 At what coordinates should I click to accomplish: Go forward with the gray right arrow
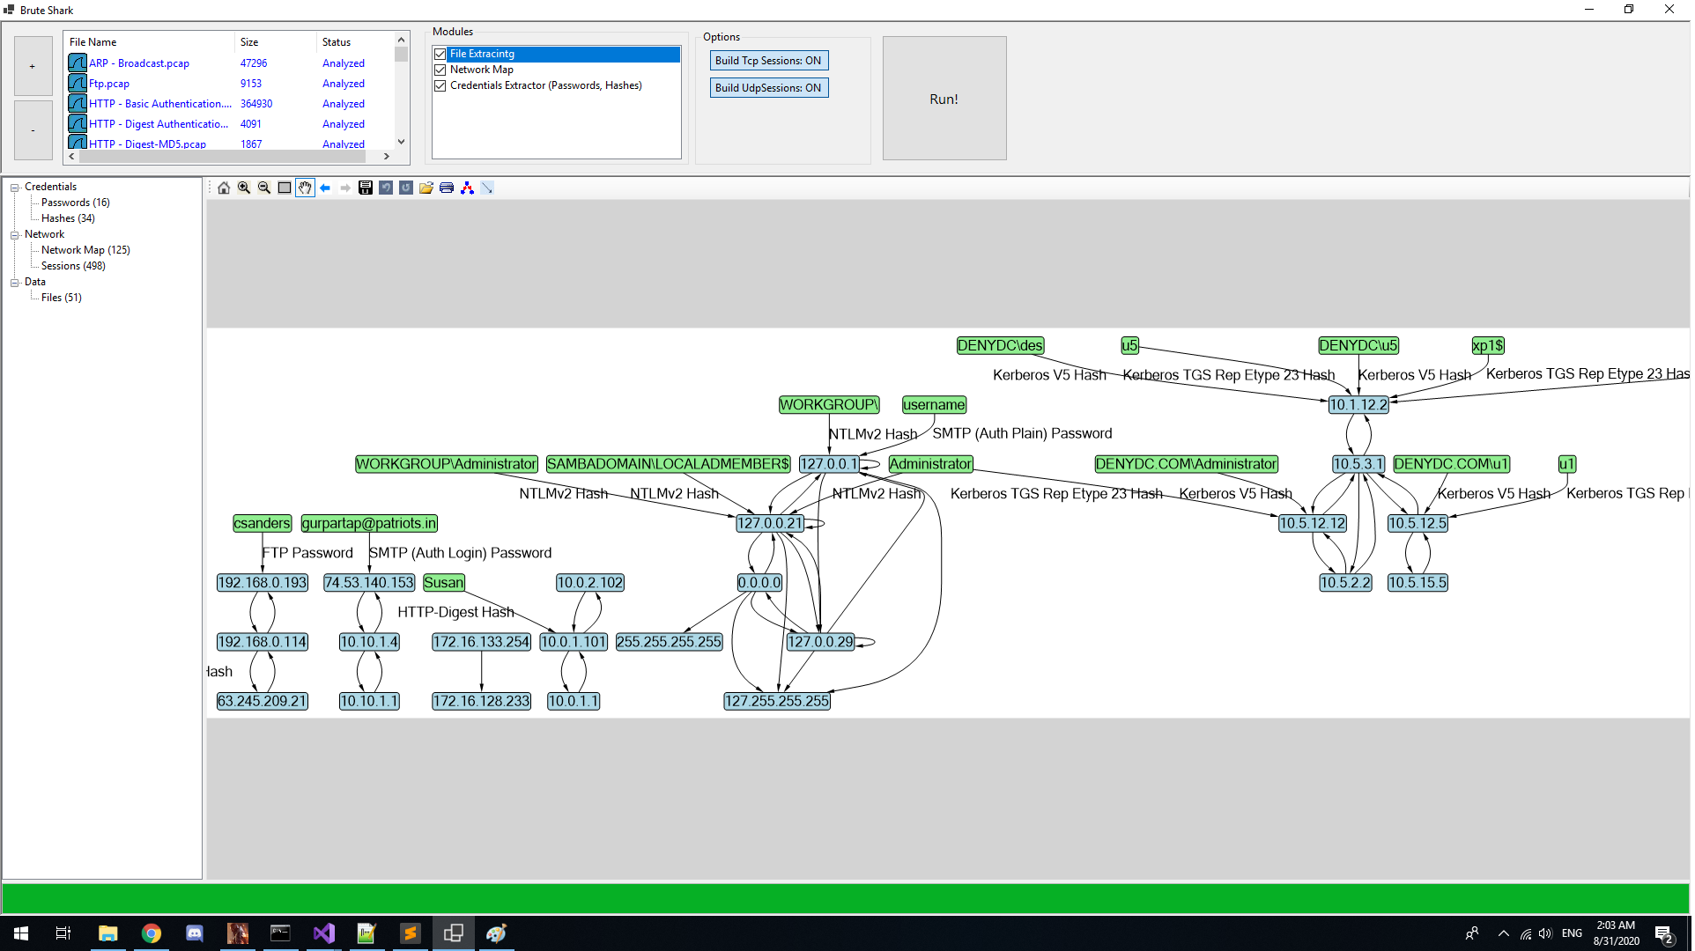pos(345,188)
